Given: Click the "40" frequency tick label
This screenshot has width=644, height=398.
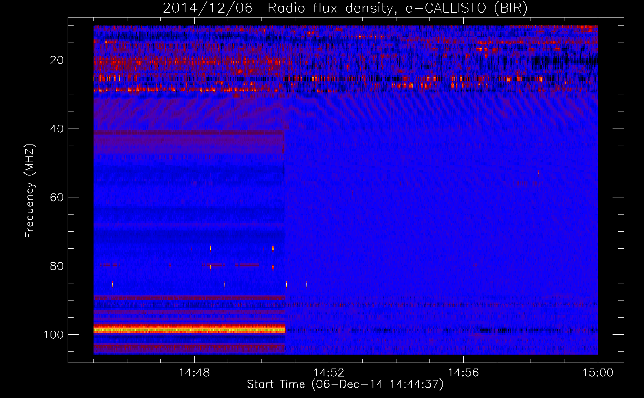Looking at the screenshot, I should click(57, 129).
